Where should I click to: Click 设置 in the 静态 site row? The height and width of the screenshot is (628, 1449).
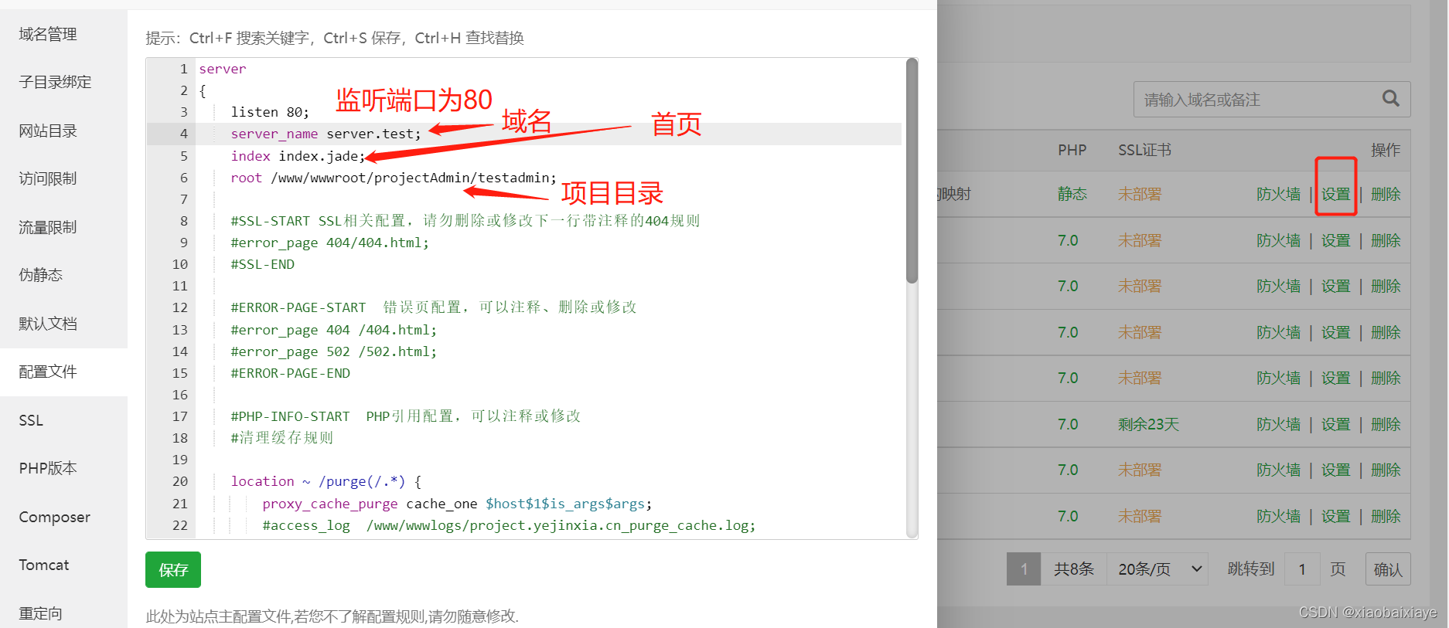pos(1335,194)
